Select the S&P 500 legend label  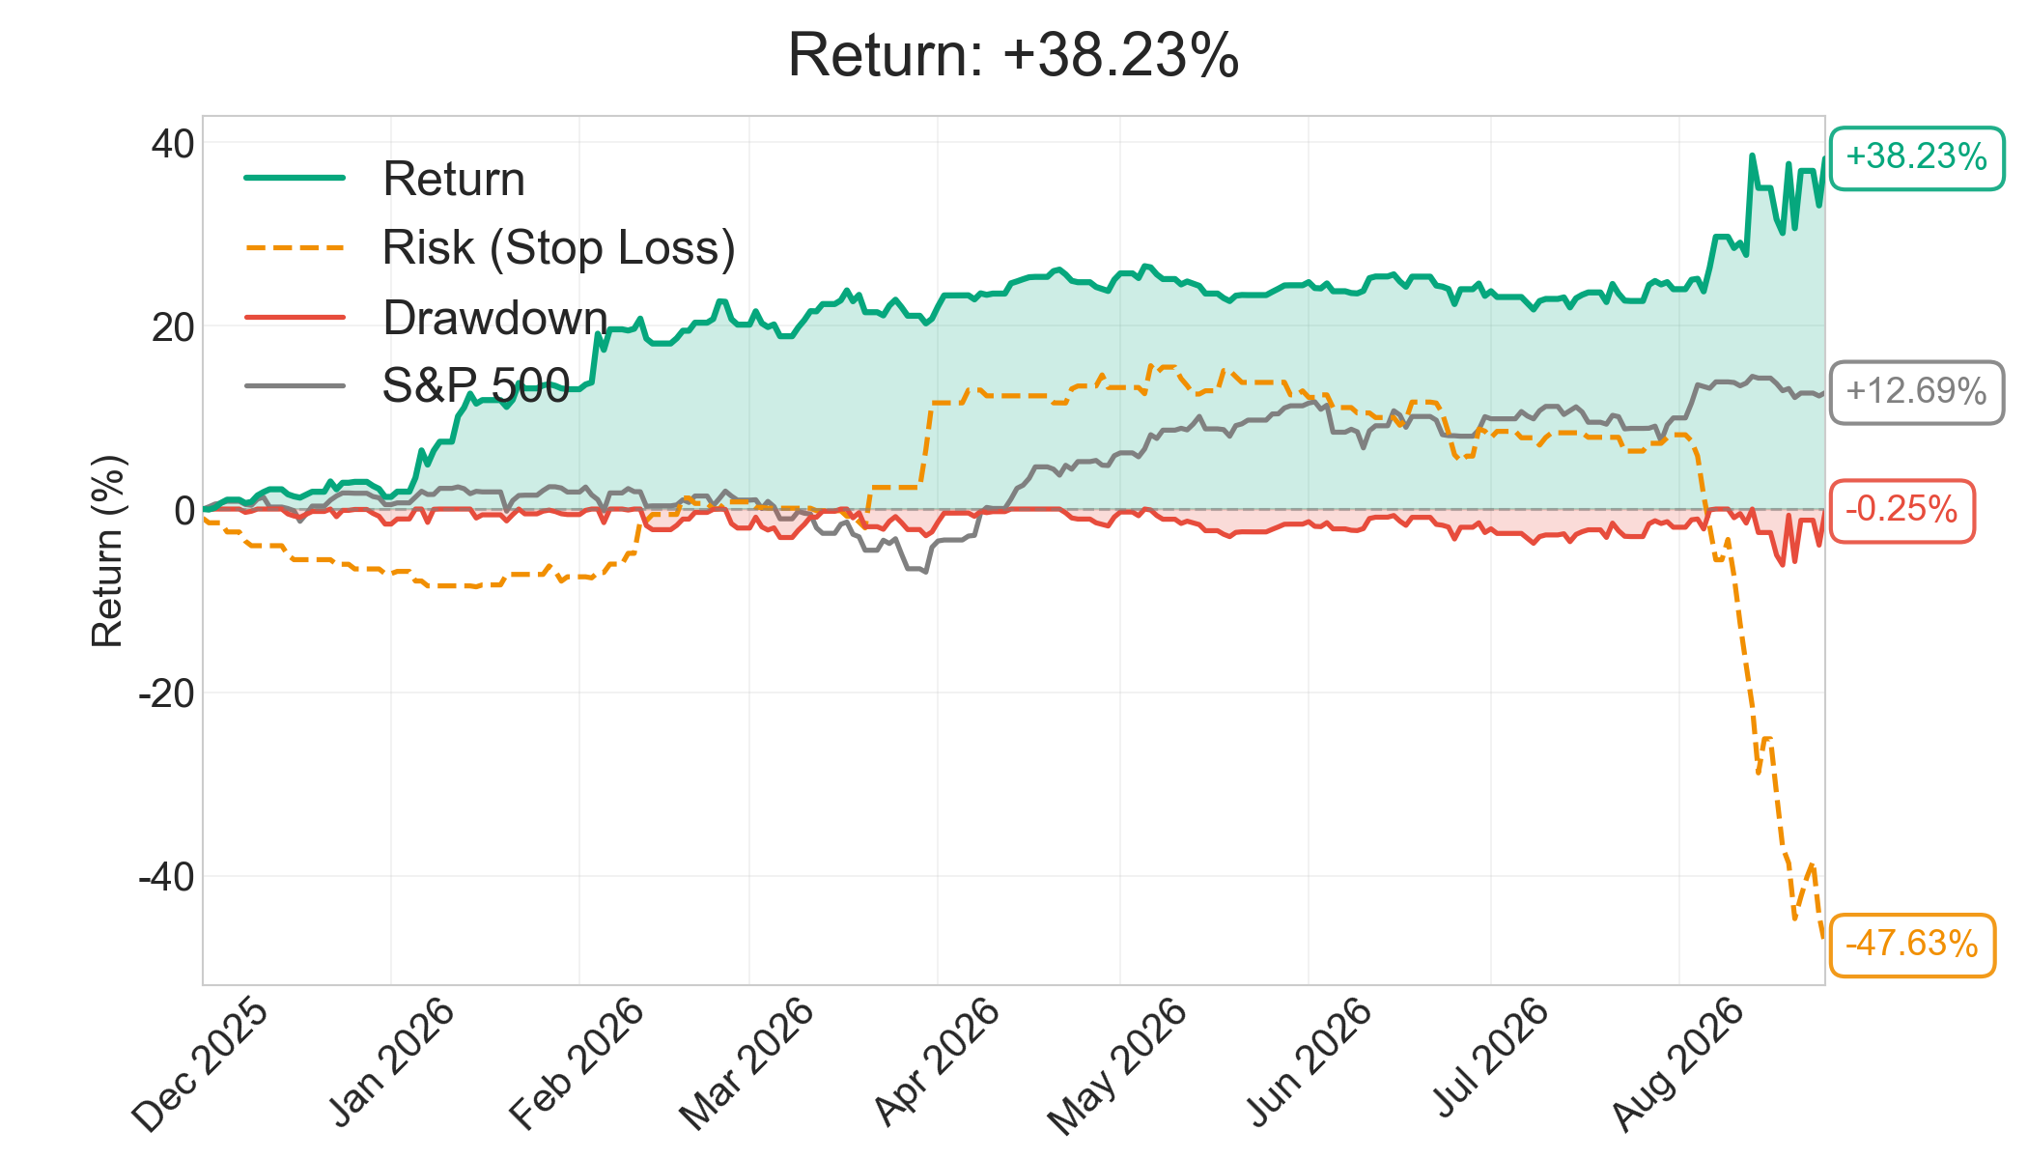click(476, 387)
